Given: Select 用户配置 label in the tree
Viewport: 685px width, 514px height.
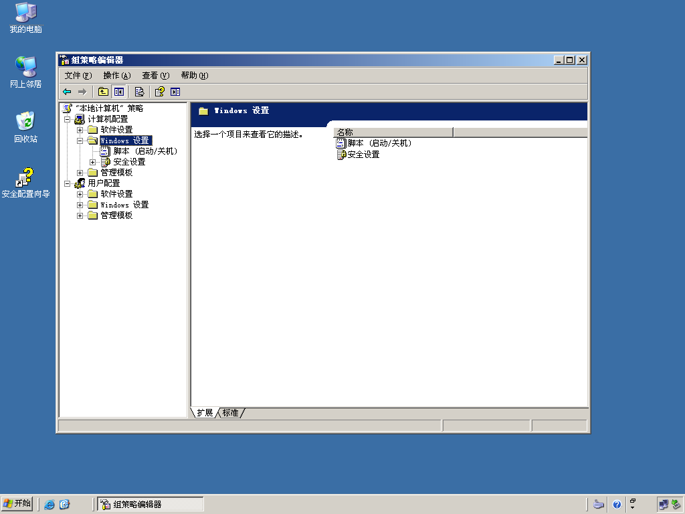Looking at the screenshot, I should point(104,183).
